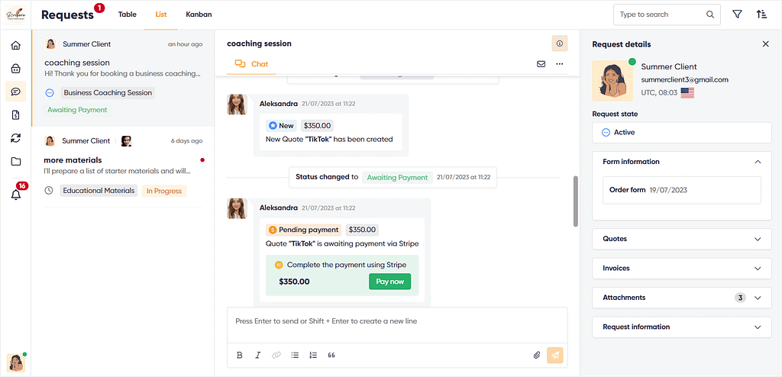Click the New quote status badge
782x377 pixels.
click(x=281, y=126)
